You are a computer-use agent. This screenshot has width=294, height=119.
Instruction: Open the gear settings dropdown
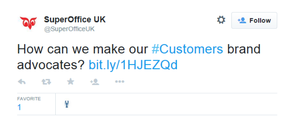(x=221, y=20)
